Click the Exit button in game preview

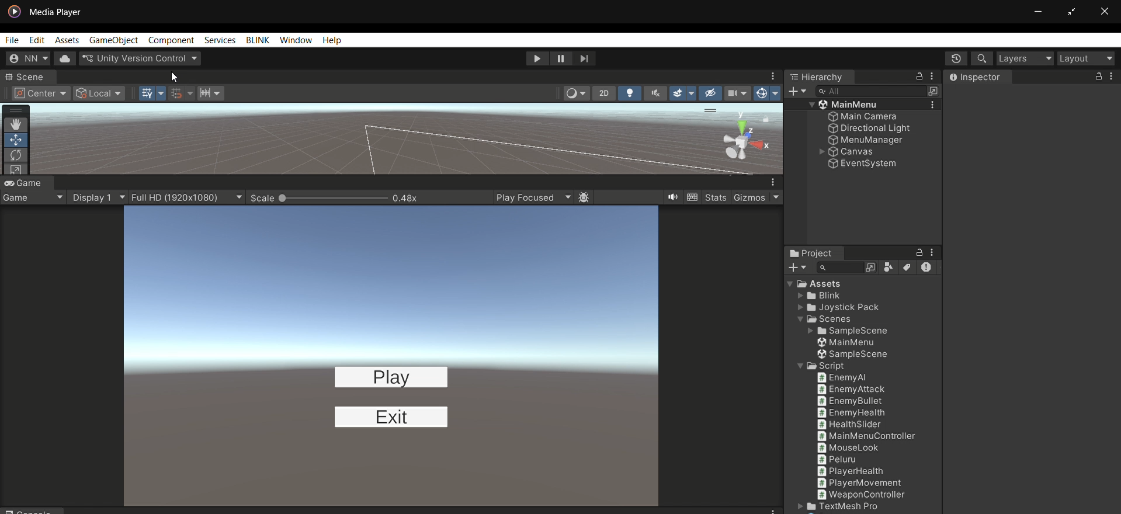click(391, 417)
